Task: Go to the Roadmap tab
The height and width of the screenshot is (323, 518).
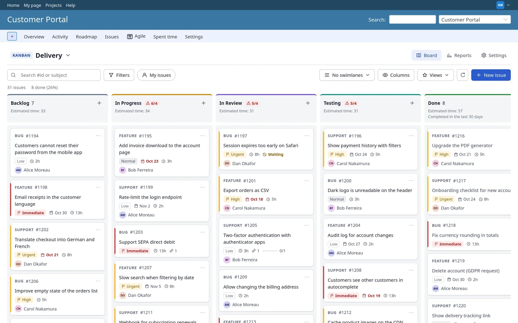Action: pos(86,37)
